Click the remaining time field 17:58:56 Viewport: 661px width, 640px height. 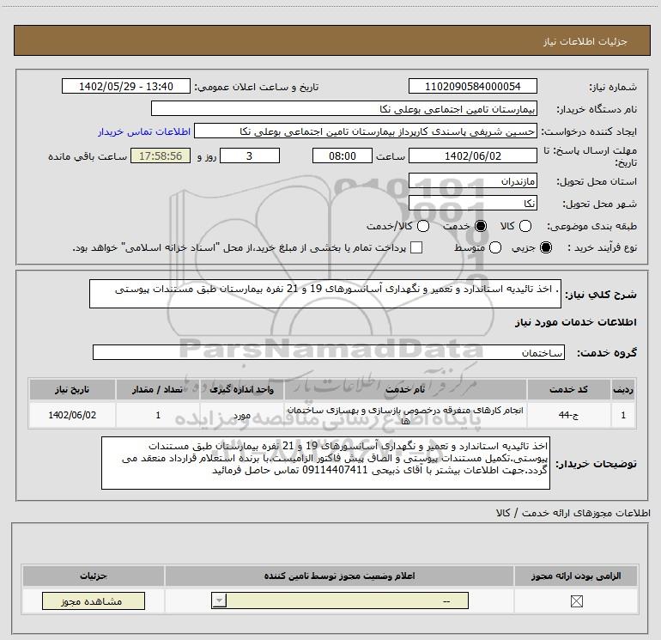161,155
